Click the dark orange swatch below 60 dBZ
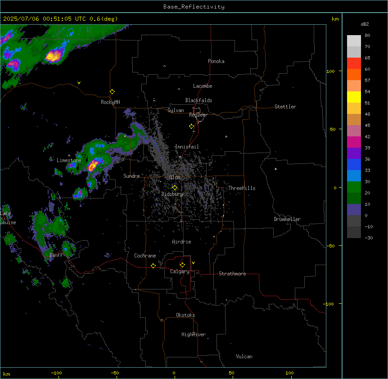Viewport: 388px width, 379px height. (x=354, y=74)
